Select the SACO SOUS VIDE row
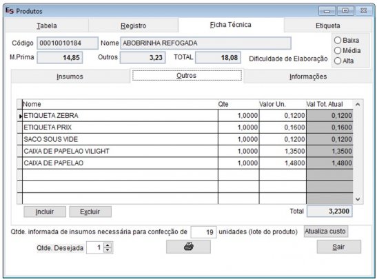 [185, 139]
